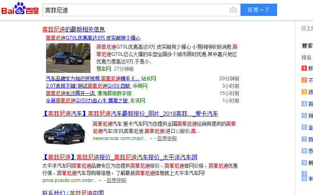This screenshot has height=195, width=313.
Task: Click rank 9 hot search badge
Action: [304, 163]
